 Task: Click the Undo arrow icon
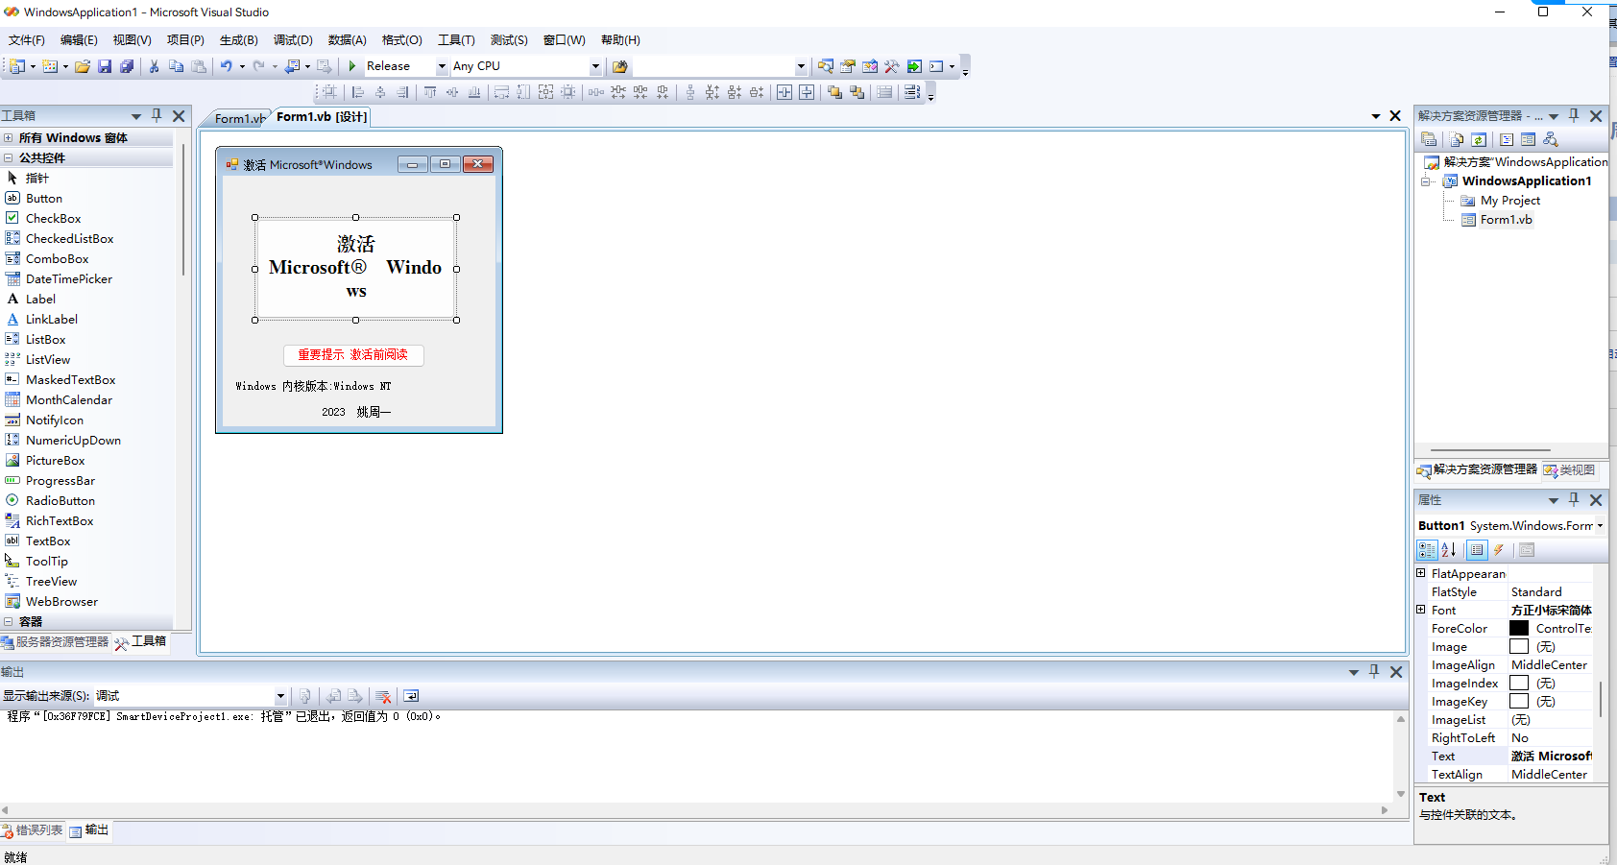tap(226, 66)
